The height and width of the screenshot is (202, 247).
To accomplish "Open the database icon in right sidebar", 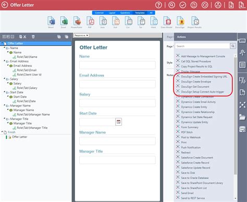I will [x=242, y=129].
